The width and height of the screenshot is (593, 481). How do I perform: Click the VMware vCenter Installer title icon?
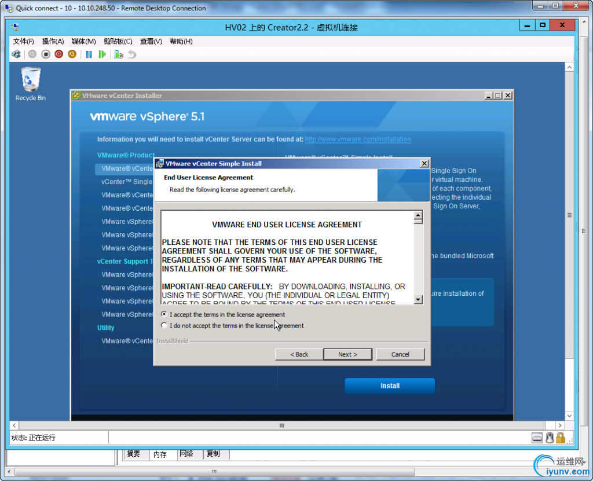[76, 96]
